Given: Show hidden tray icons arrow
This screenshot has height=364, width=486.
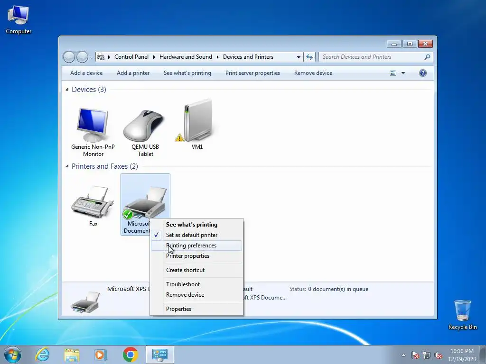Looking at the screenshot, I should (x=403, y=355).
